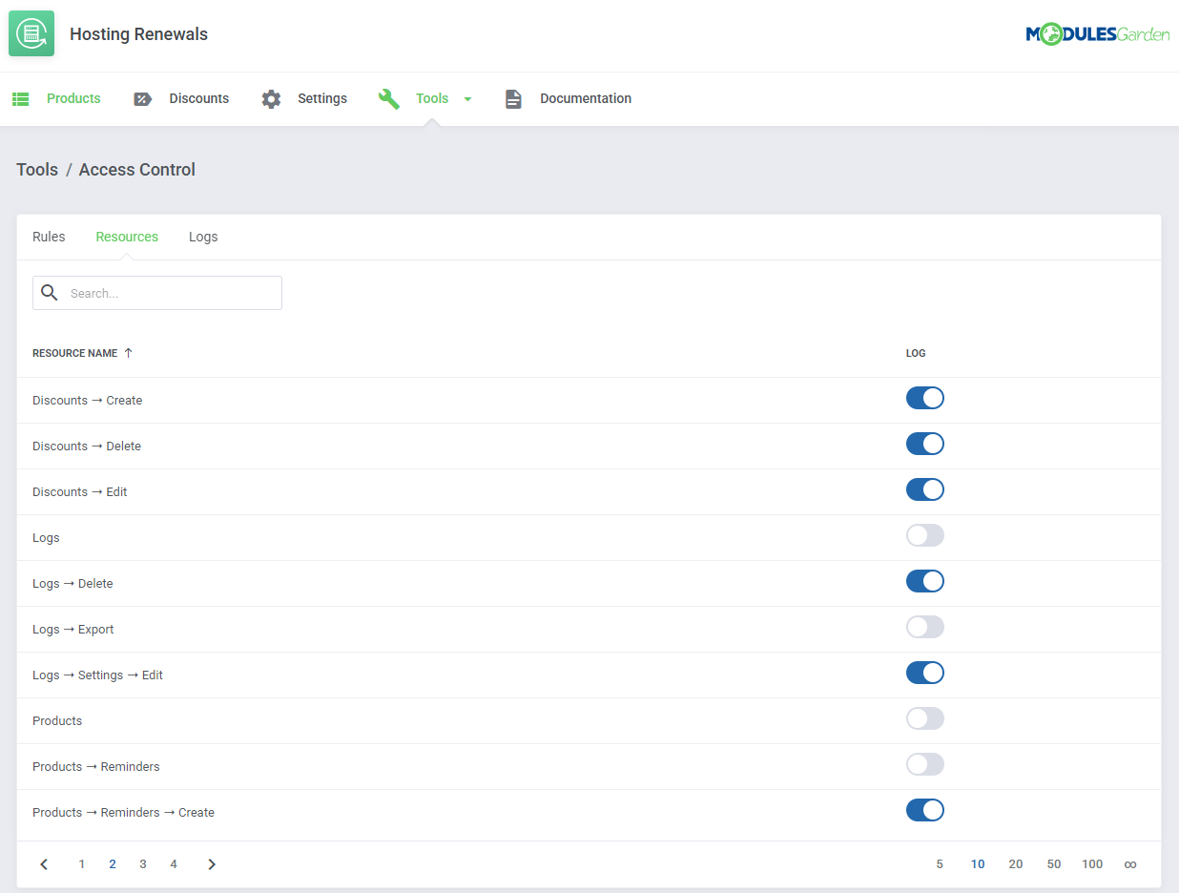Turn on logging for Logs → Export
The width and height of the screenshot is (1179, 893).
(924, 627)
